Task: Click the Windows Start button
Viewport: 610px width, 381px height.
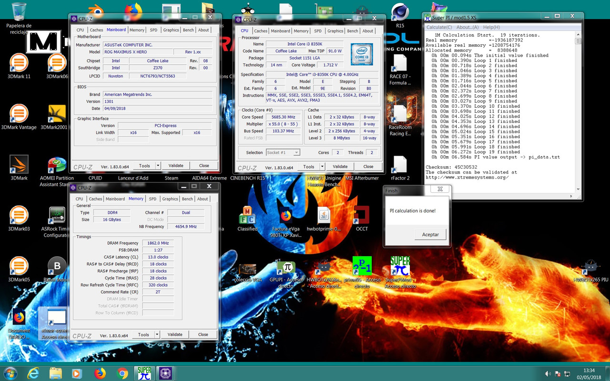Action: (10, 373)
